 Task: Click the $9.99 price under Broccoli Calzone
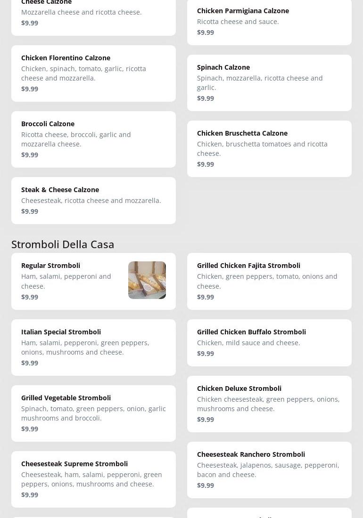coord(30,155)
